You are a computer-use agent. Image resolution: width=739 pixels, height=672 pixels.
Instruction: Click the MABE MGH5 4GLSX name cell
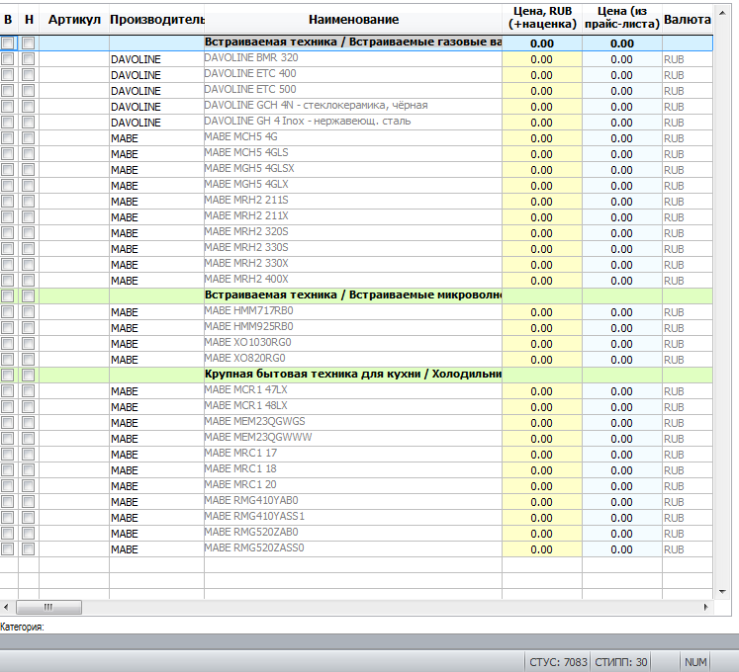click(x=353, y=170)
